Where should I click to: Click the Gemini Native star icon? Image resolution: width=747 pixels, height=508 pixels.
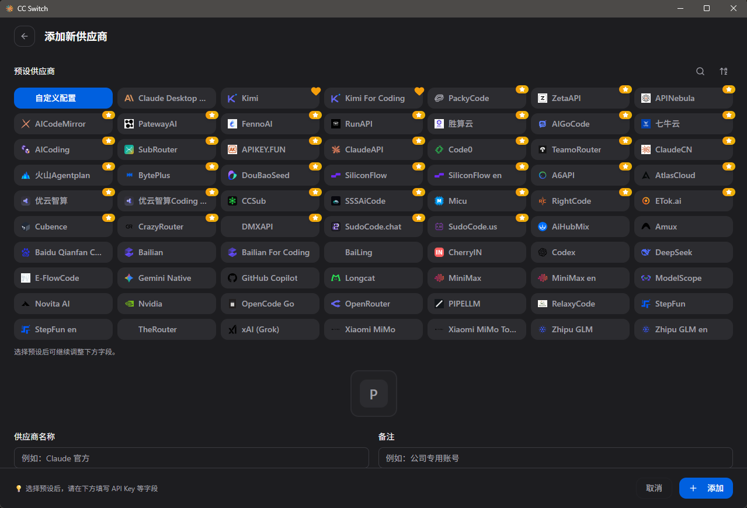pos(129,278)
